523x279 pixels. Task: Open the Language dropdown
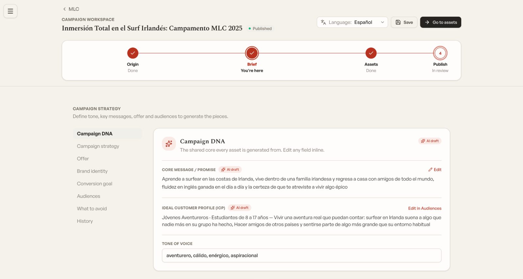coord(352,22)
